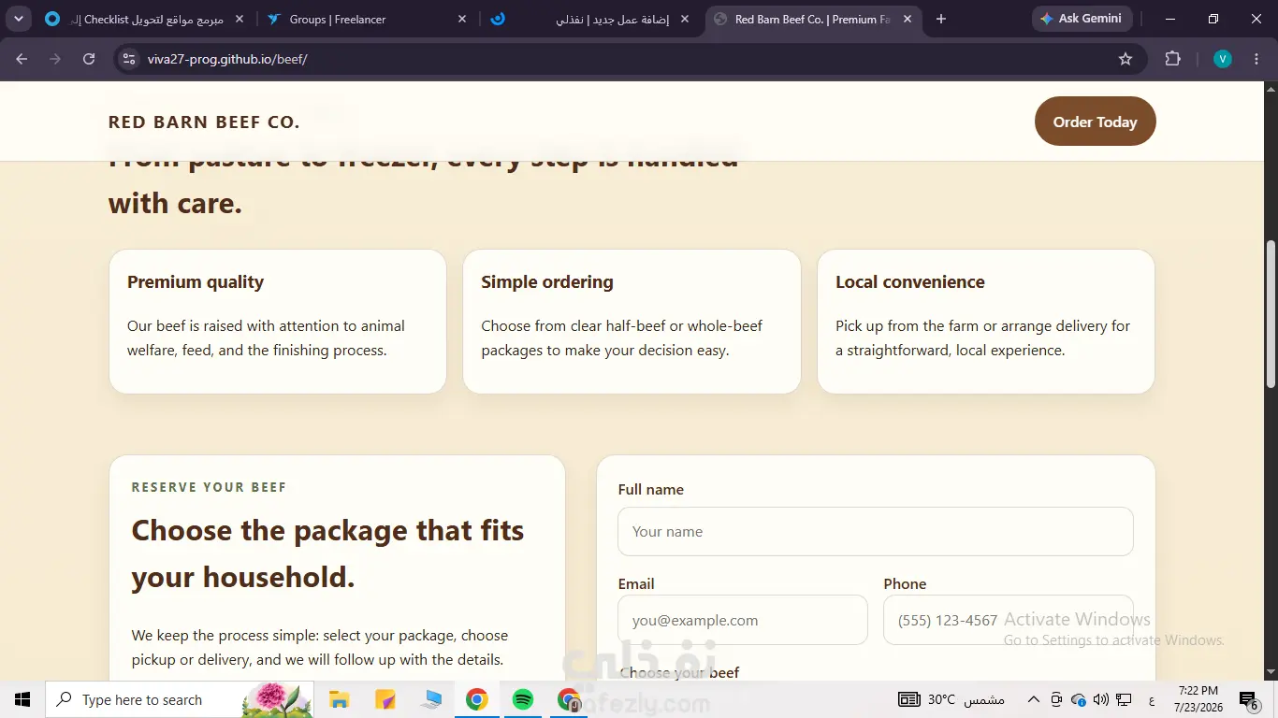This screenshot has height=718, width=1278.
Task: Click the Email field label
Action: click(x=636, y=584)
